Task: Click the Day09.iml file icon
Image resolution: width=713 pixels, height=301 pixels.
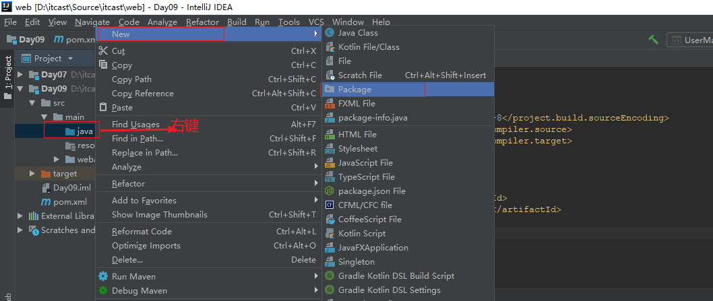Action: coord(46,188)
